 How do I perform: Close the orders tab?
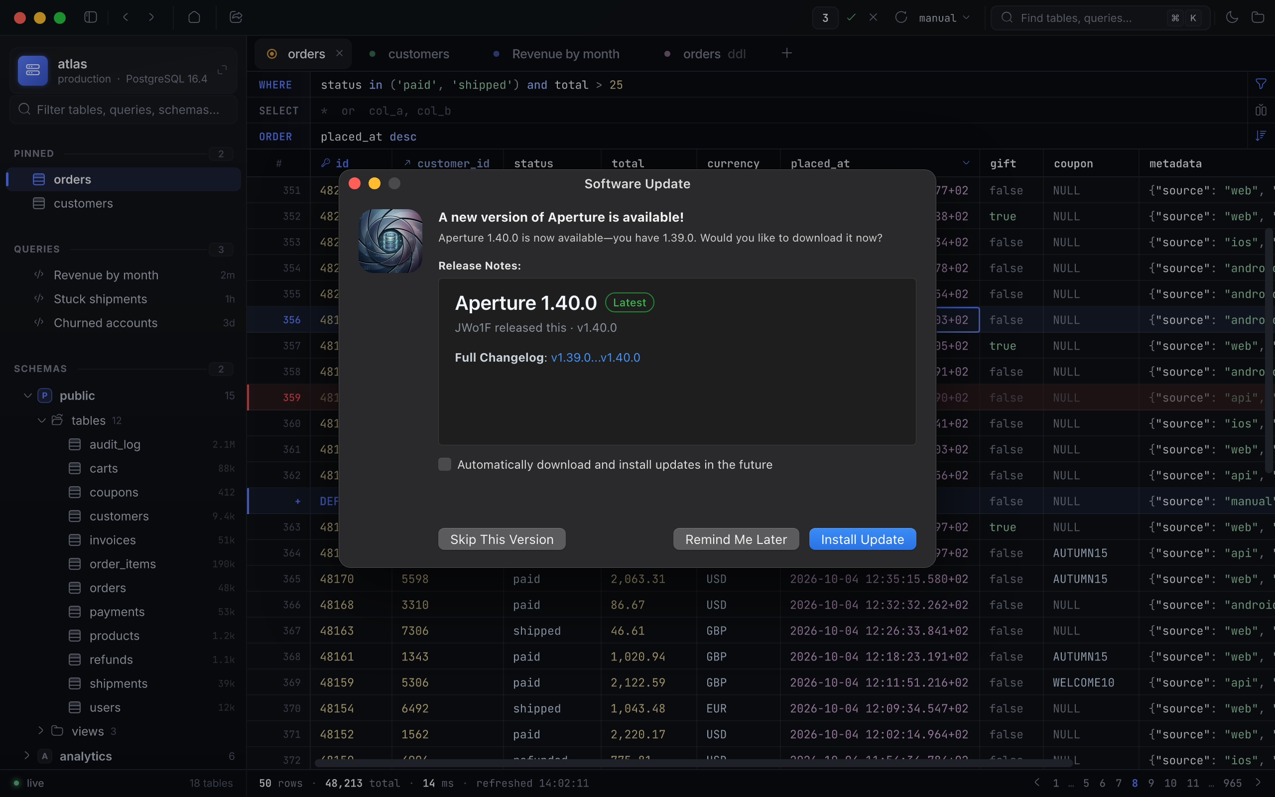pos(340,53)
